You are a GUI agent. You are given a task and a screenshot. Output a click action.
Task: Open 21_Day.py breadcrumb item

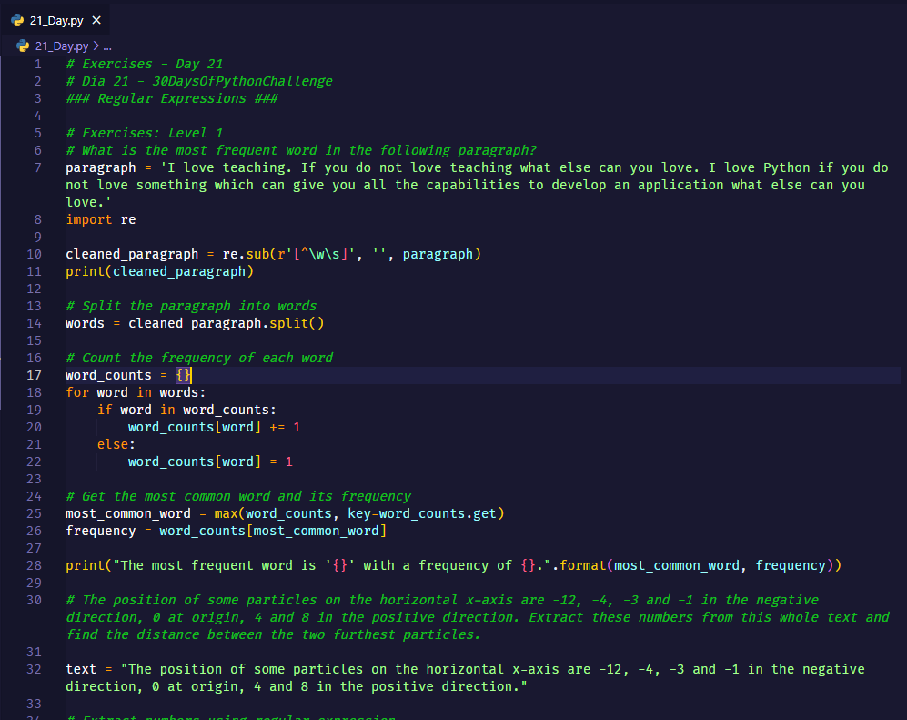[x=61, y=46]
